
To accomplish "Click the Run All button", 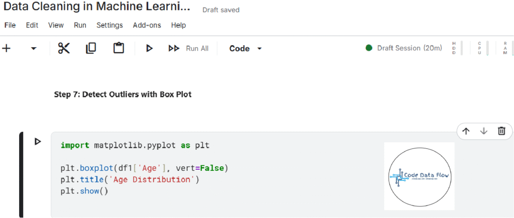I will click(189, 49).
